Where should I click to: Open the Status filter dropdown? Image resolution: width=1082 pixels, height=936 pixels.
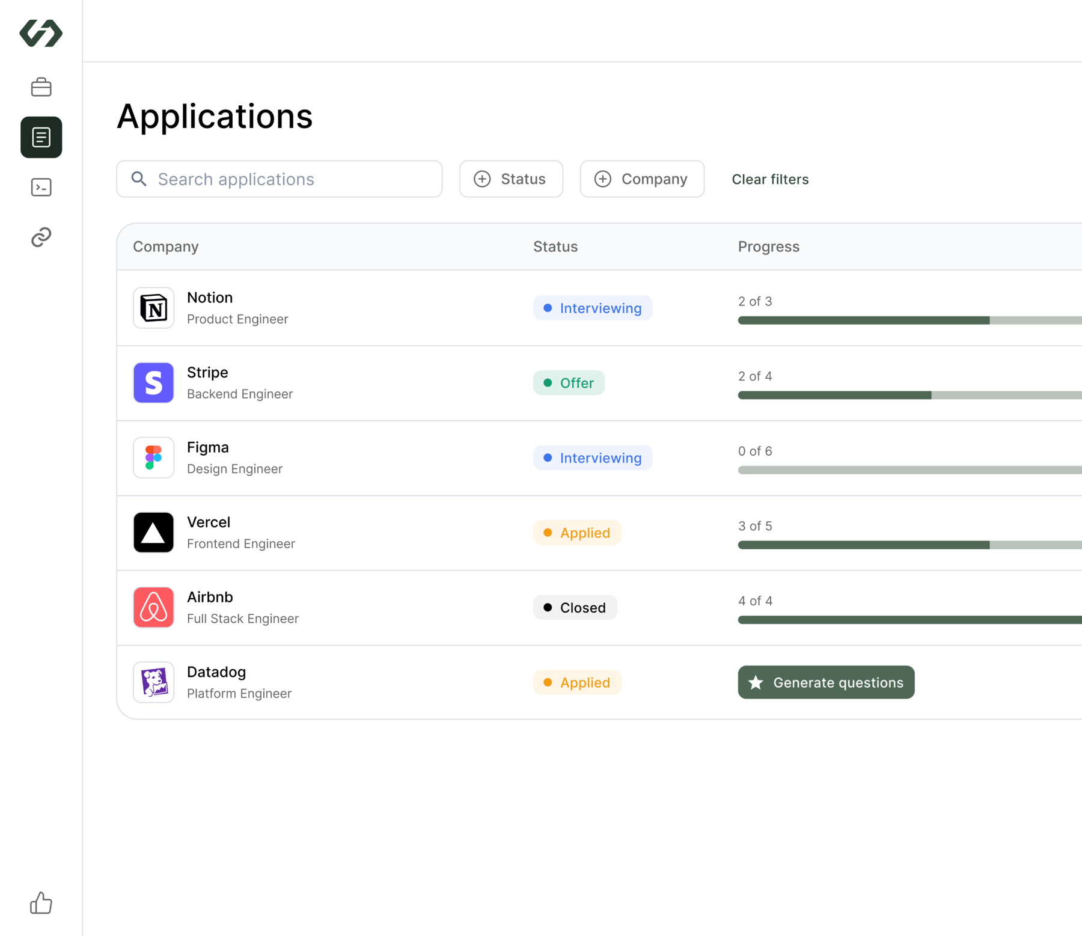pos(511,179)
